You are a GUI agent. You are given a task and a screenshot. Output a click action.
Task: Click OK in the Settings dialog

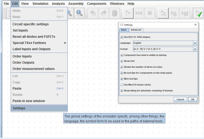pyautogui.click(x=192, y=100)
